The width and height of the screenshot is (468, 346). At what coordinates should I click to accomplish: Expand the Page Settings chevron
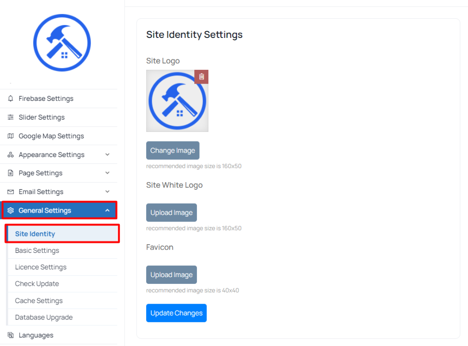pos(107,173)
